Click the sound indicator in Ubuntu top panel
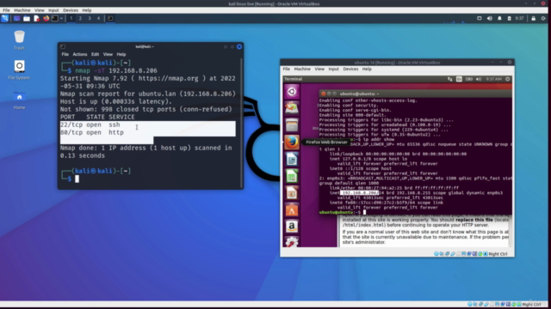 [479, 79]
